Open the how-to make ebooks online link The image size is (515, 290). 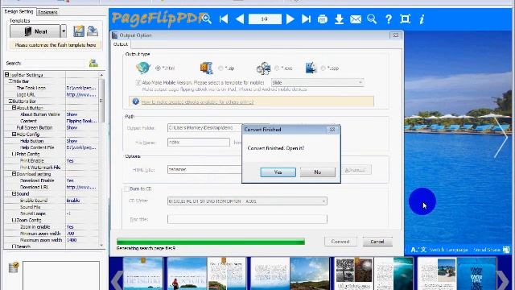[x=197, y=102]
